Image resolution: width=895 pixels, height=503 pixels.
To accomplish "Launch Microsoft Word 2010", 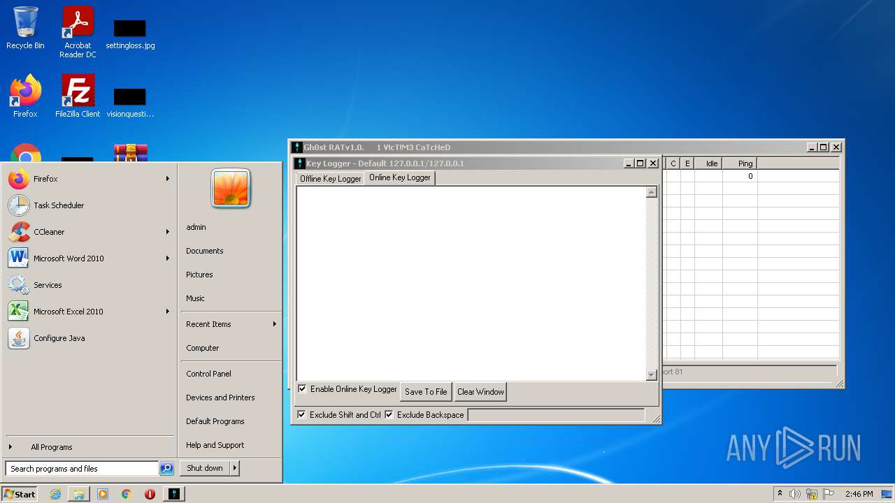I will (89, 258).
